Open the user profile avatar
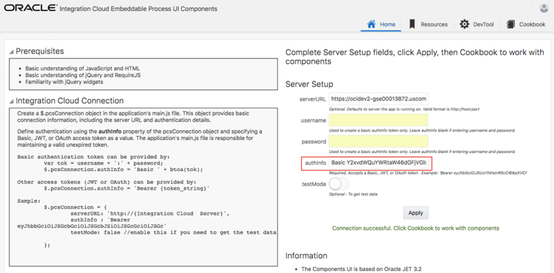The width and height of the screenshot is (554, 273). 544,8
